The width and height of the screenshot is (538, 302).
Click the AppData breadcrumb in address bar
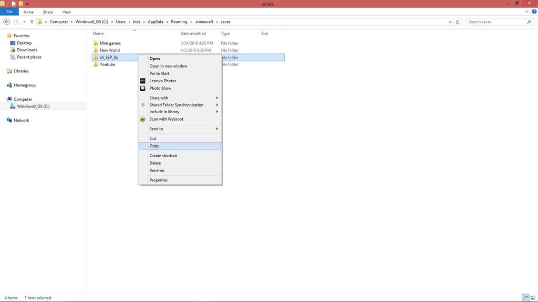click(155, 22)
